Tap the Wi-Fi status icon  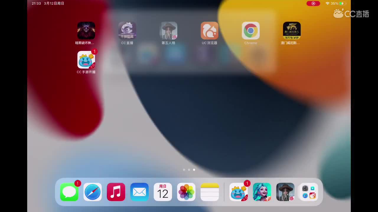point(328,4)
